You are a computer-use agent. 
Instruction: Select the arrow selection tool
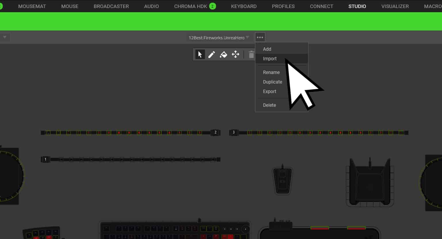point(200,54)
